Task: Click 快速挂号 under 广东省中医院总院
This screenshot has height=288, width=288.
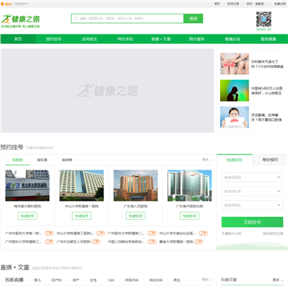Action: [x=190, y=216]
